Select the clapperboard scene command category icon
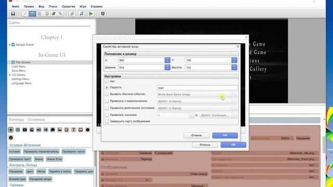This screenshot has height=187, width=333. 32,130
